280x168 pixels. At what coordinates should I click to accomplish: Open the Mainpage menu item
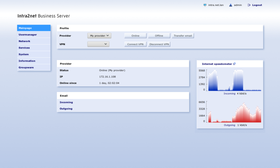click(34, 28)
